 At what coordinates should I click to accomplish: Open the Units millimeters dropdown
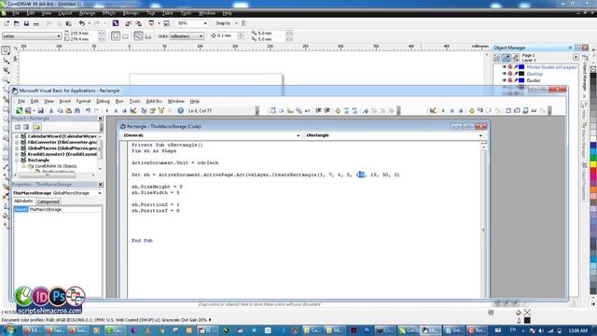201,36
